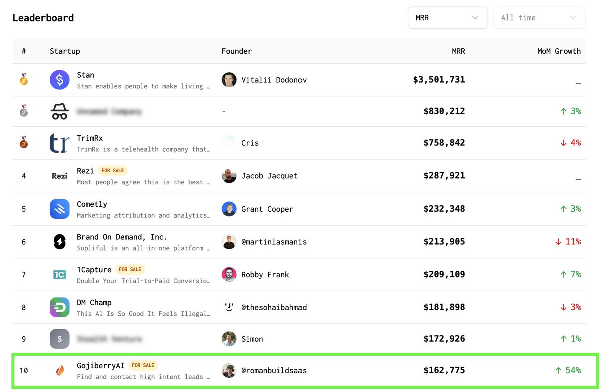
Task: Click the Founder column header
Action: pyautogui.click(x=237, y=51)
